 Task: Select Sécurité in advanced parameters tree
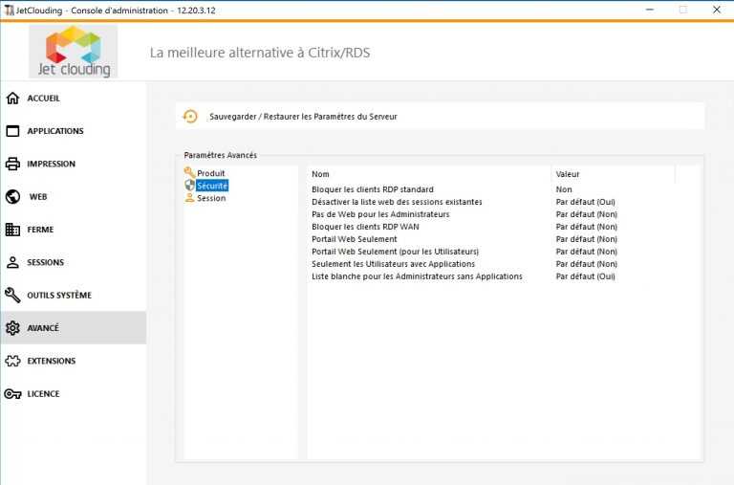point(212,186)
